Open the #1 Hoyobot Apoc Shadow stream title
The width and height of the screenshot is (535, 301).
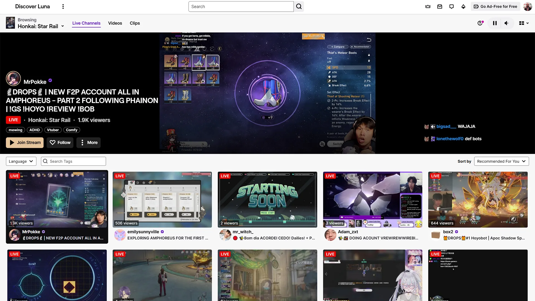tap(484, 238)
